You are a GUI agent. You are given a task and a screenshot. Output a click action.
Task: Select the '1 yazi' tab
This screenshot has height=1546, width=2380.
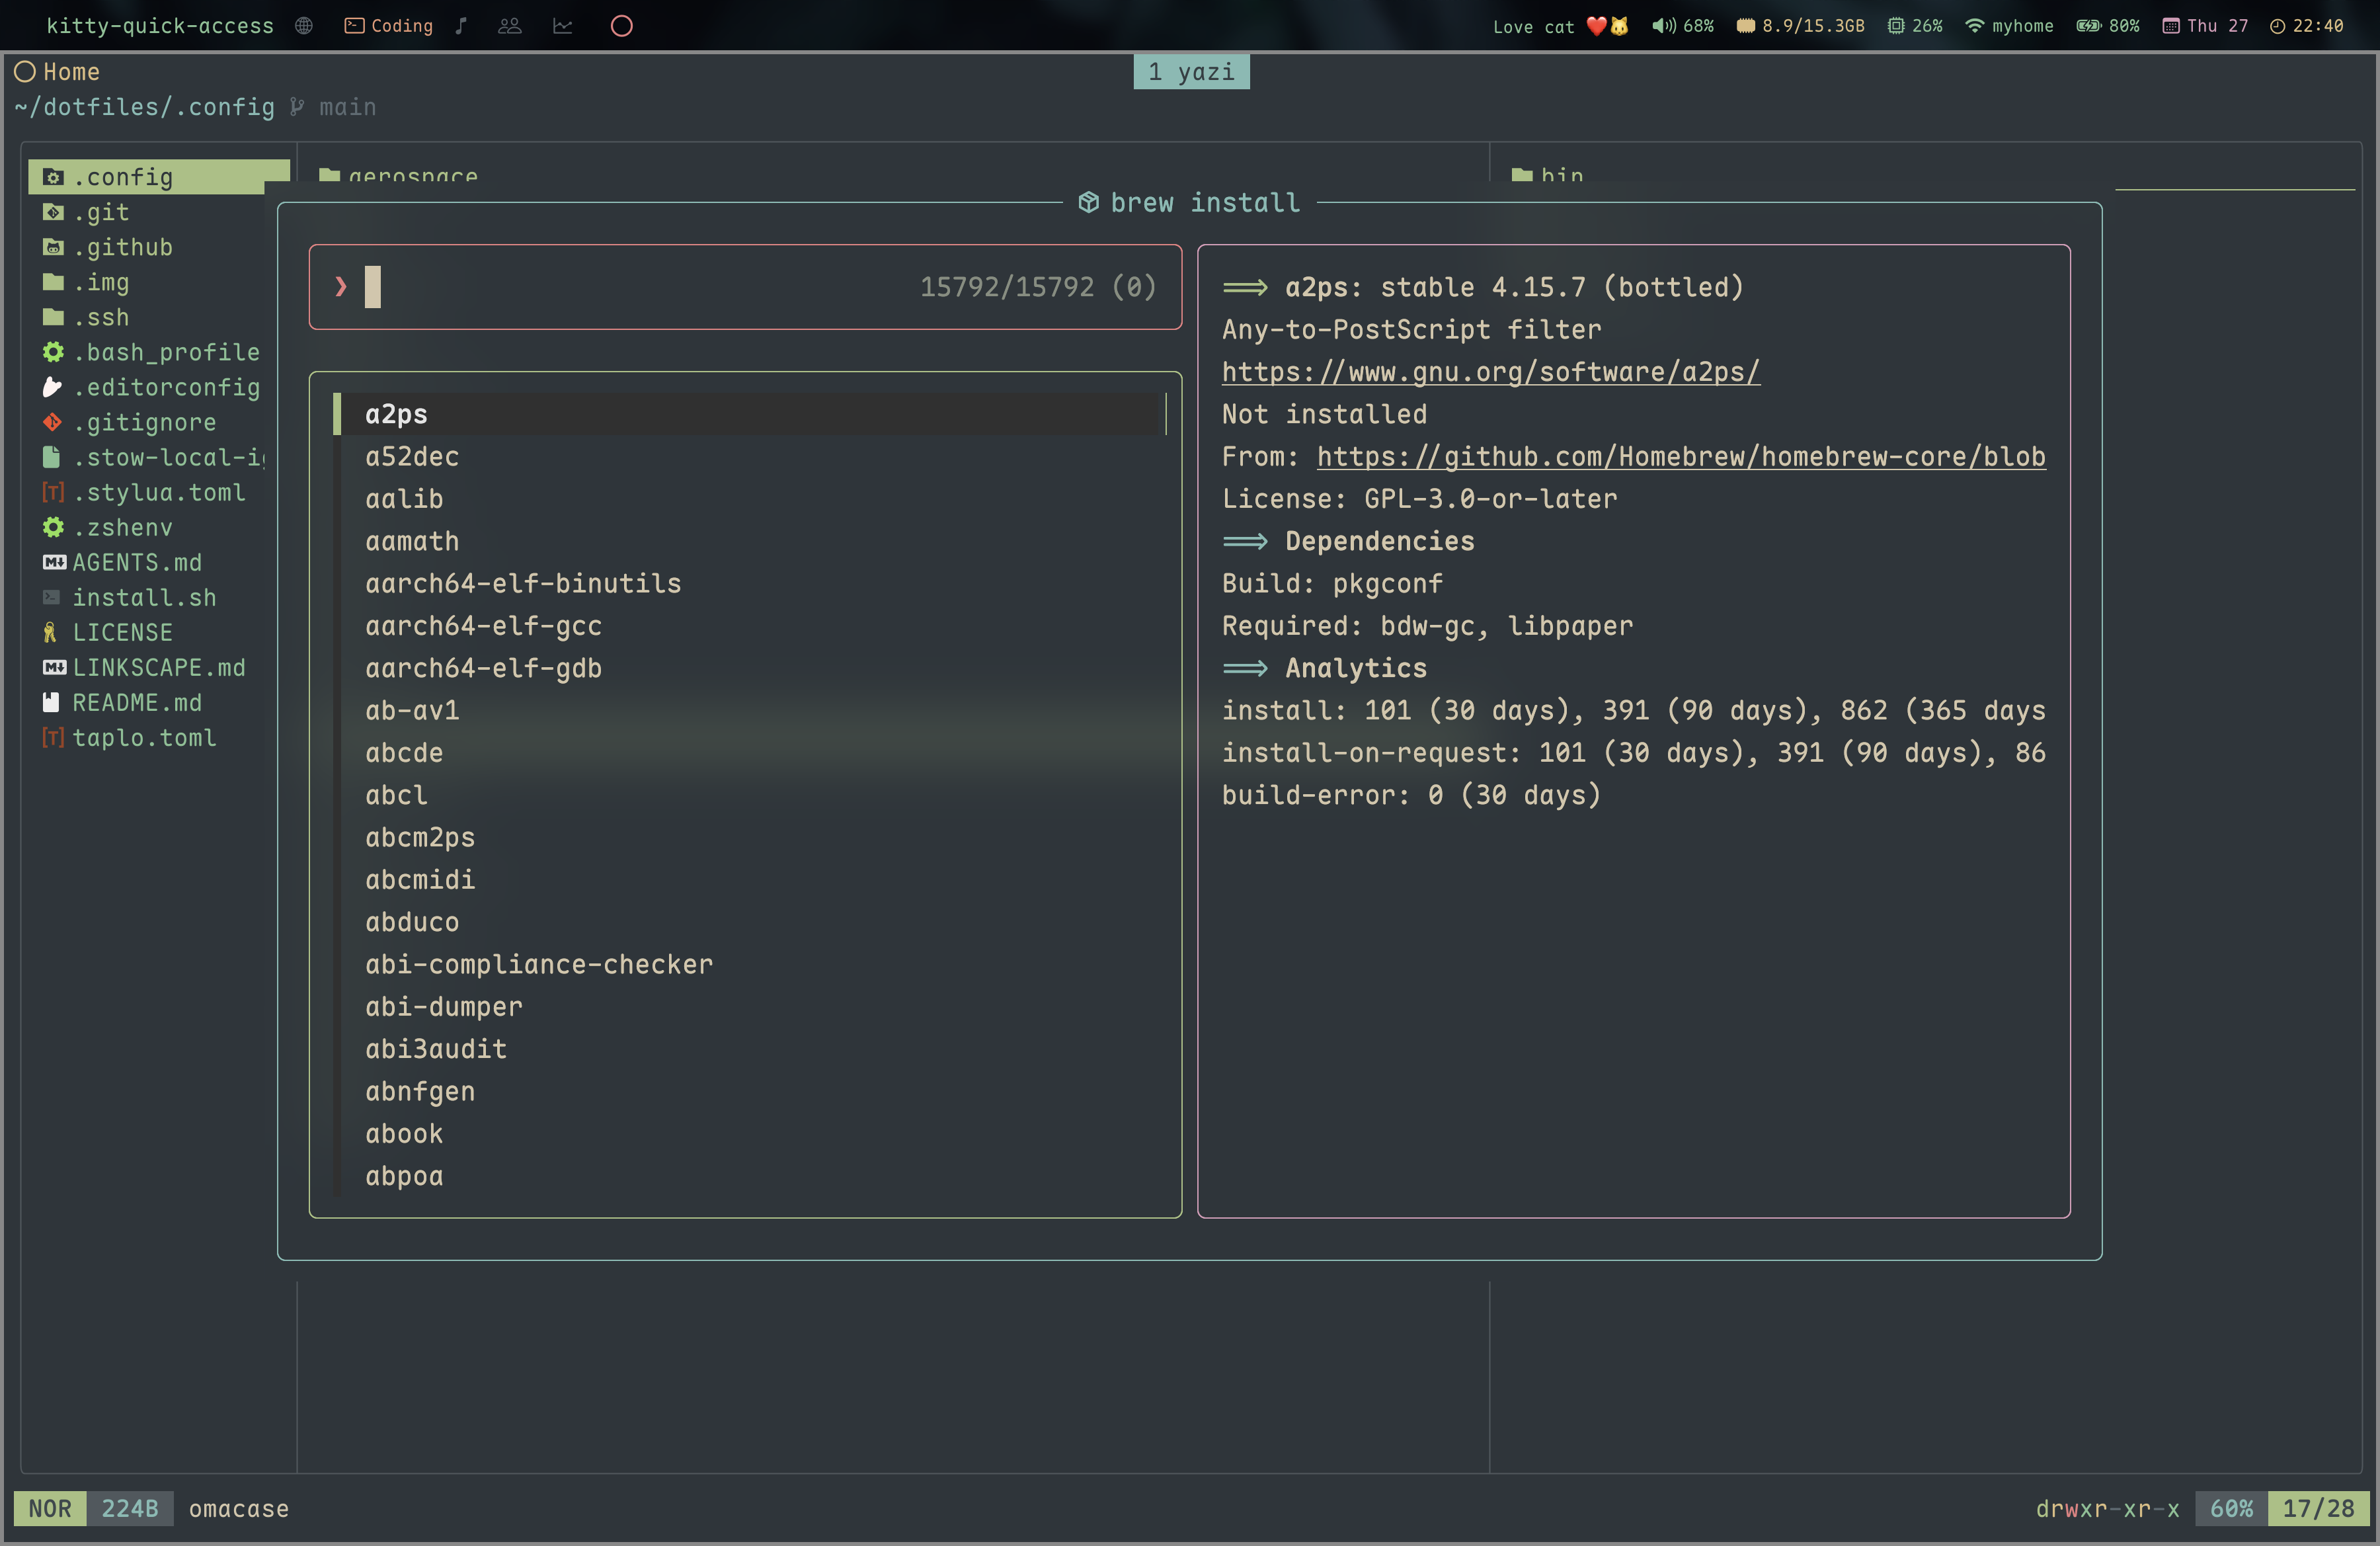point(1191,72)
